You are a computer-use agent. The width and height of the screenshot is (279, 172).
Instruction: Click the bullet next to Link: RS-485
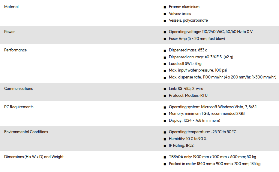(x=165, y=89)
